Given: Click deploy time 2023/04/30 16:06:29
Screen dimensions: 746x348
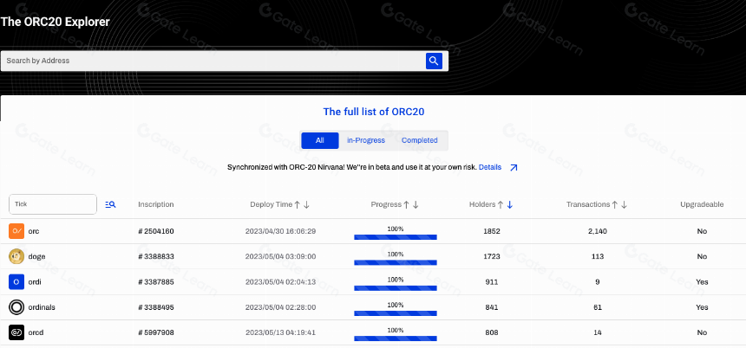Looking at the screenshot, I should (x=281, y=231).
